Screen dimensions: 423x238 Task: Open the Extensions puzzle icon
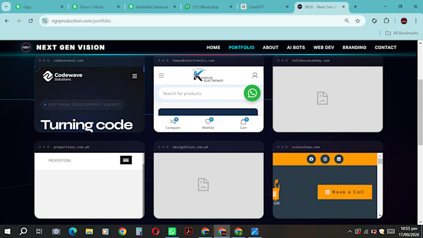pyautogui.click(x=386, y=21)
